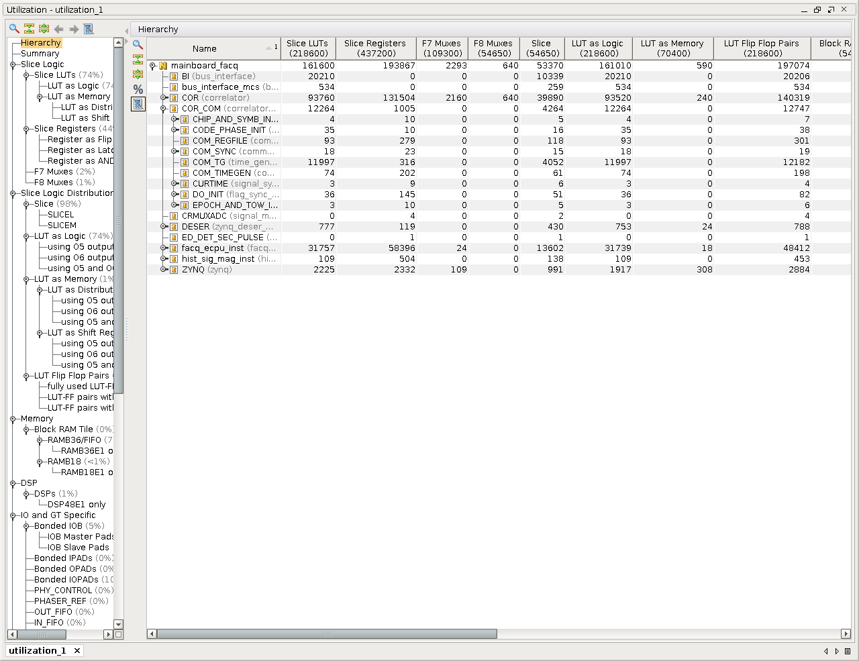Click the forward arrow in navigation toolbar
The width and height of the screenshot is (859, 661).
(x=74, y=29)
